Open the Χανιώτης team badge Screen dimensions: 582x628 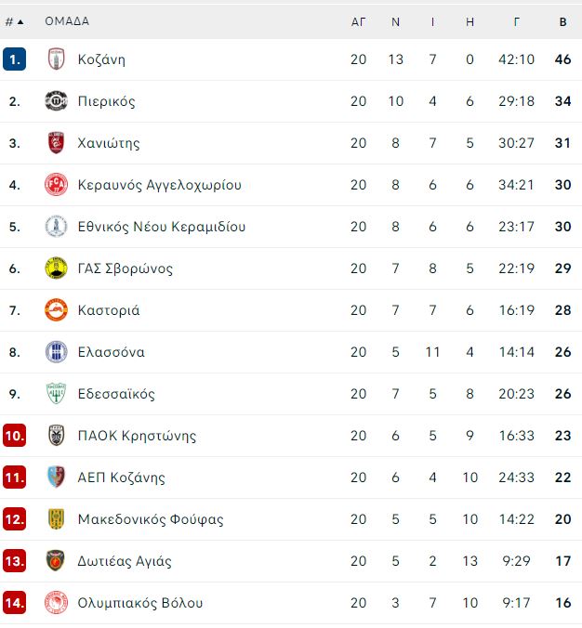pos(56,143)
